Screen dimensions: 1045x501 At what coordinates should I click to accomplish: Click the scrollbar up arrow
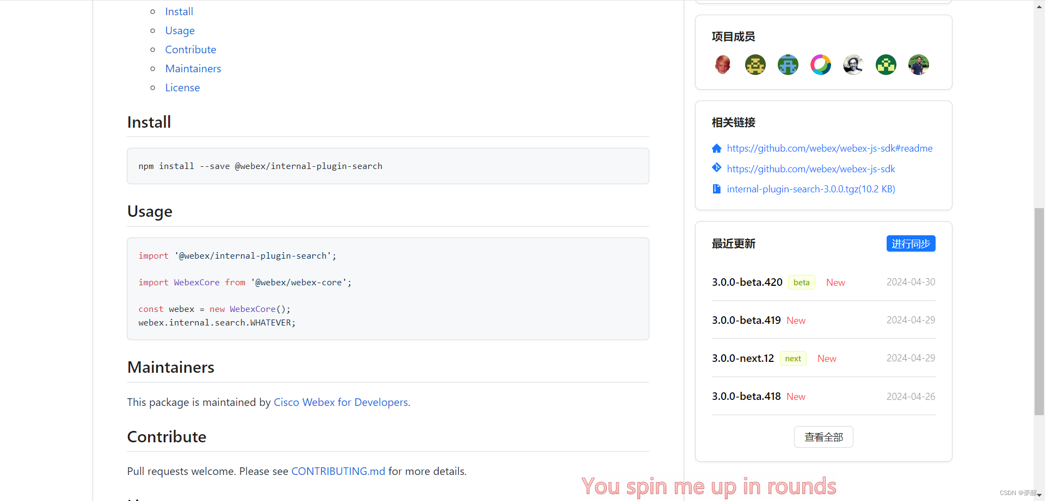1038,6
